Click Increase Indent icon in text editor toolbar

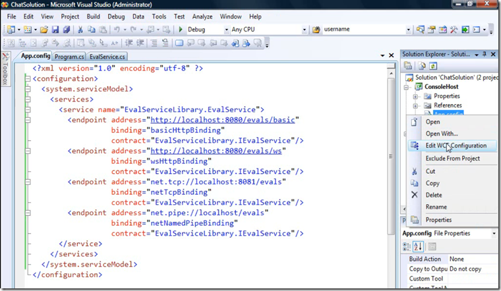click(140, 43)
